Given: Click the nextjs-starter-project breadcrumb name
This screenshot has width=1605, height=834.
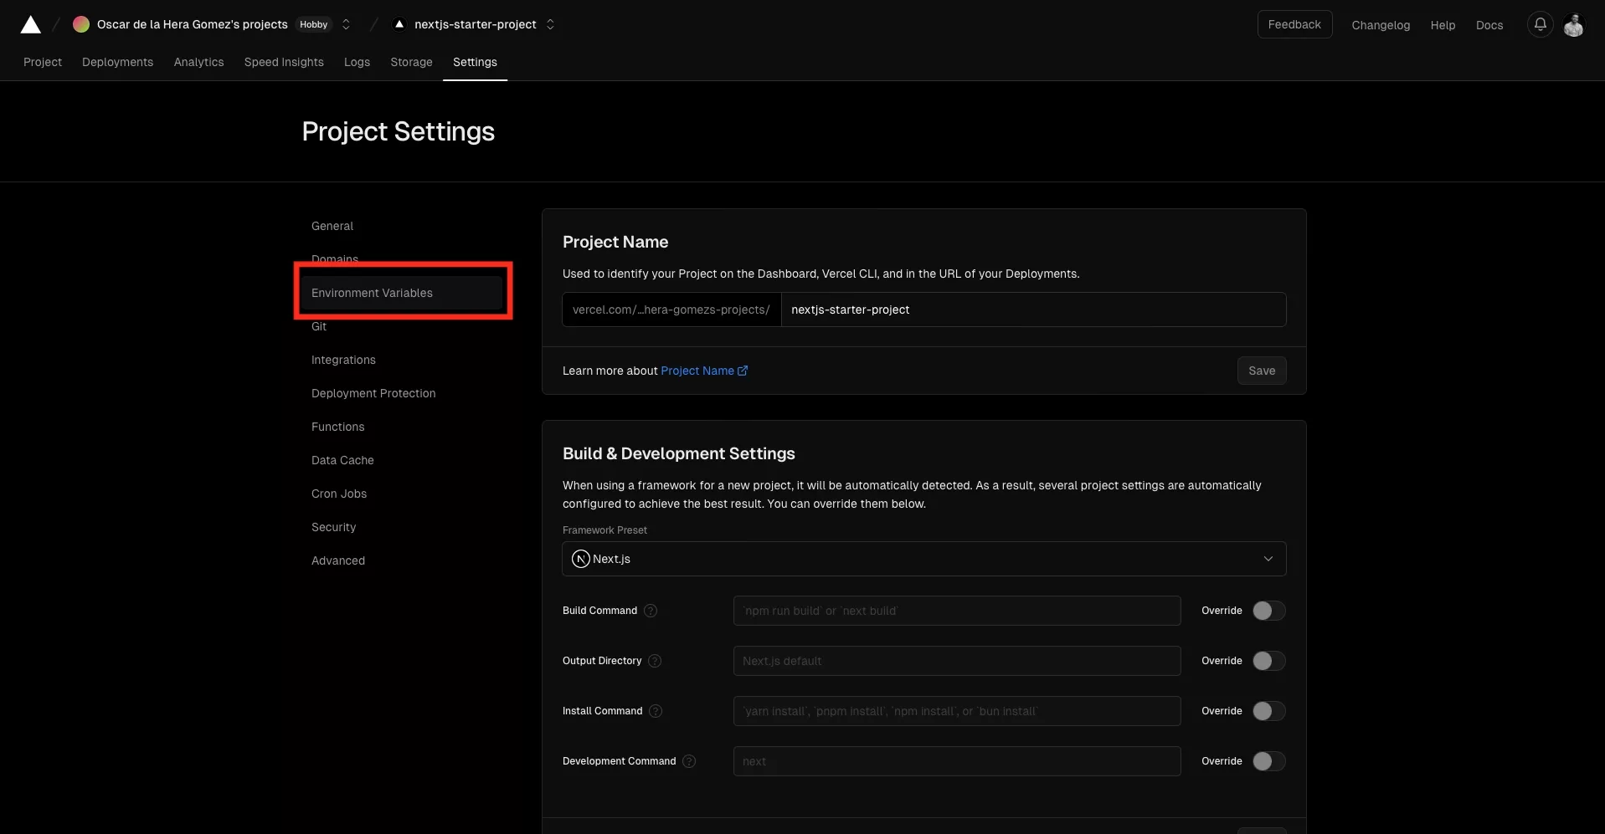Looking at the screenshot, I should pos(476,24).
